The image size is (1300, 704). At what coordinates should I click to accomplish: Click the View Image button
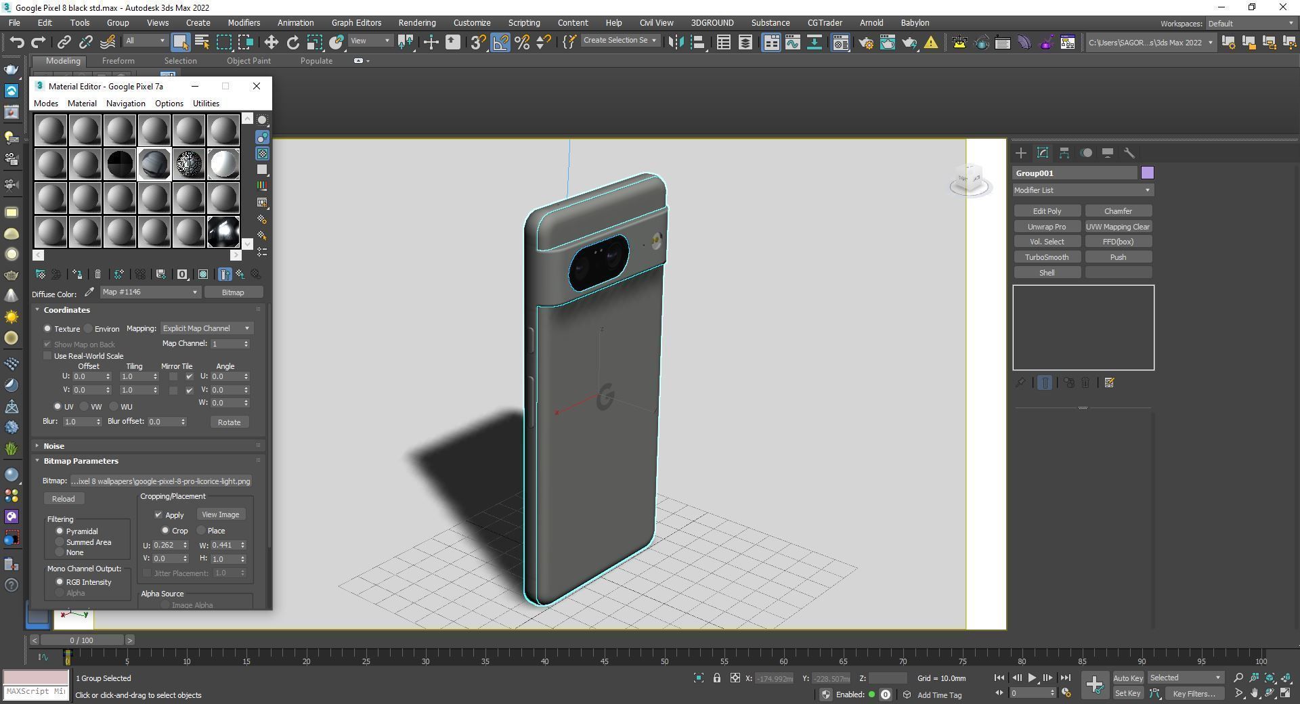pos(220,514)
